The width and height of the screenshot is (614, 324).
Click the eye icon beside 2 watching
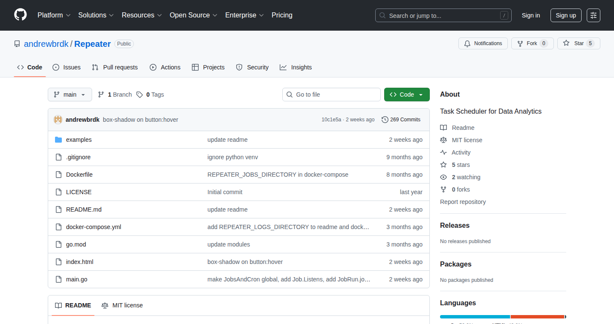coord(443,177)
